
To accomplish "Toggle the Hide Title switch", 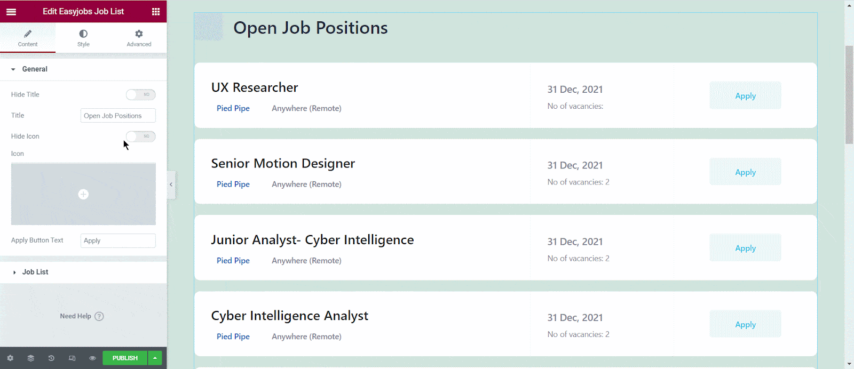I will pyautogui.click(x=140, y=94).
